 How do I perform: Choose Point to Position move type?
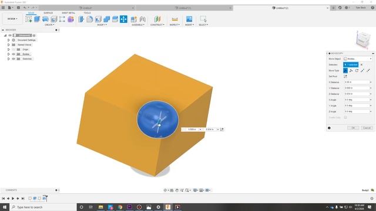(368, 70)
